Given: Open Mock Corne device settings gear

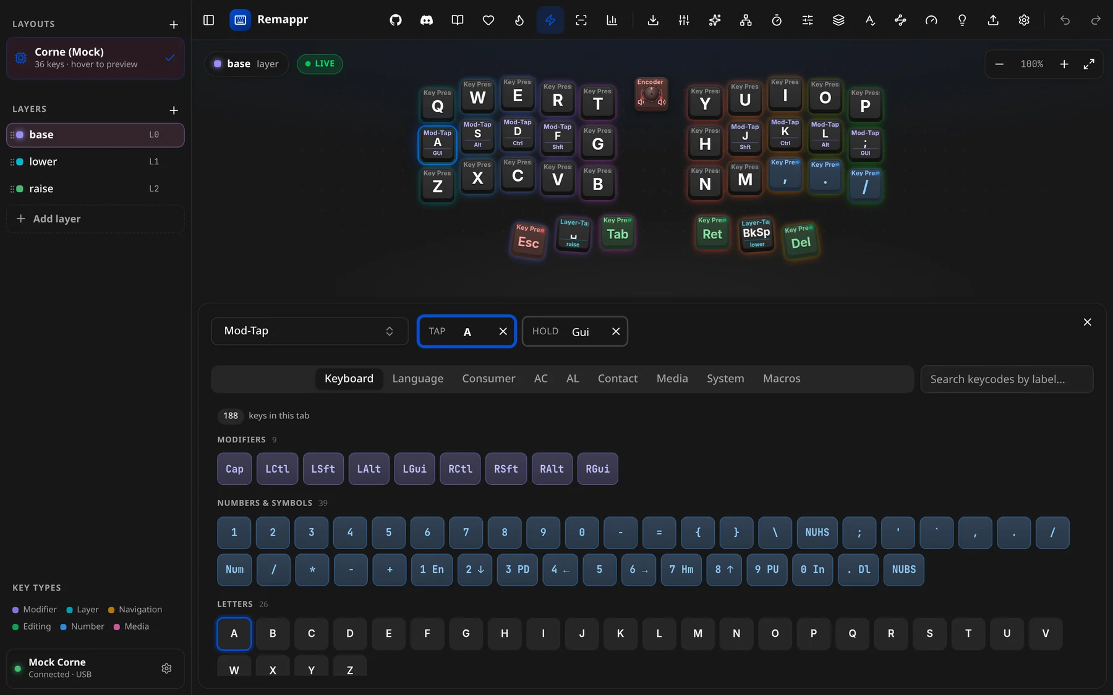Looking at the screenshot, I should [166, 668].
